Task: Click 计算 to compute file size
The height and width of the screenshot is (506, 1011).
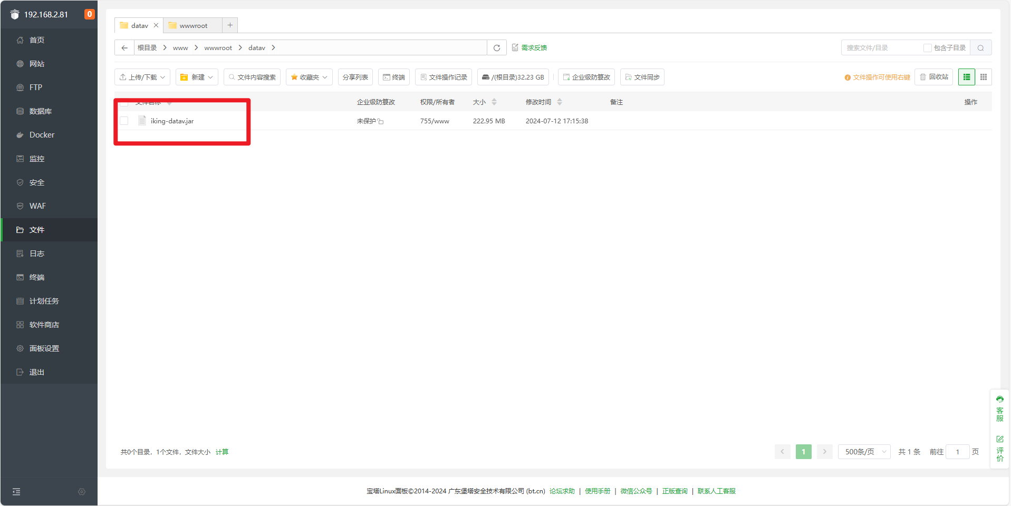Action: coord(222,452)
